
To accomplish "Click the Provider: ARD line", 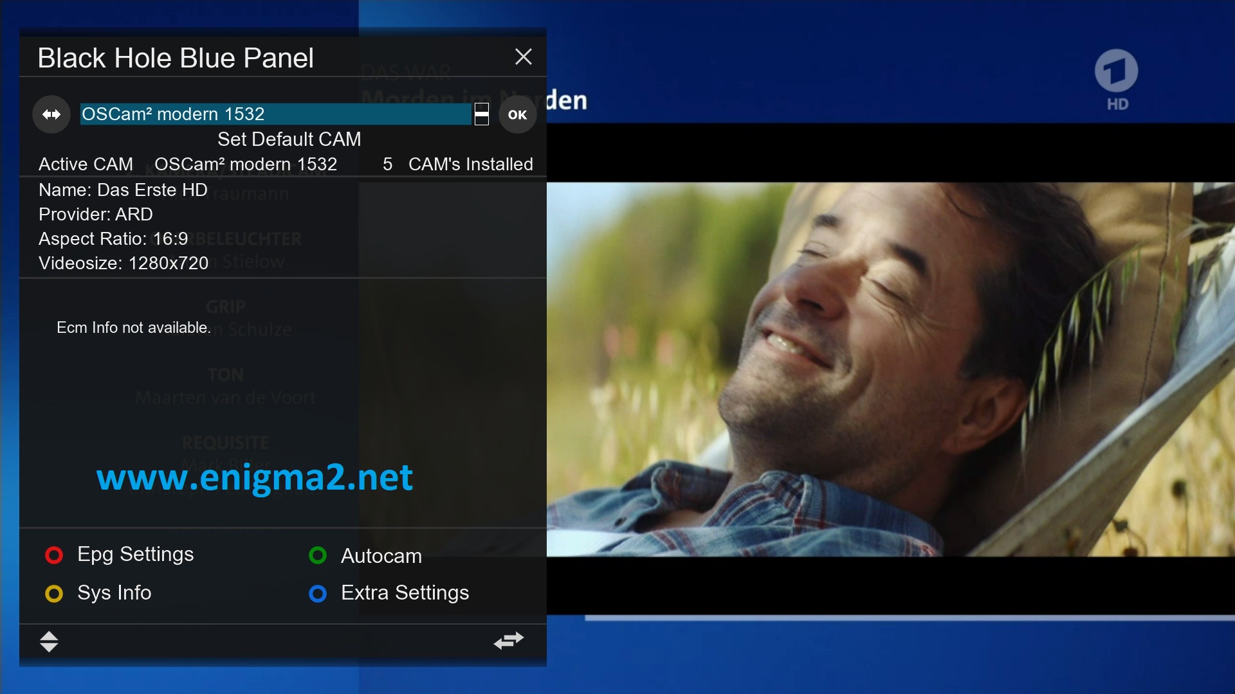I will coord(96,215).
